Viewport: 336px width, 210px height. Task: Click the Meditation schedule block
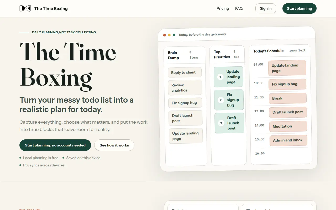[288, 126]
